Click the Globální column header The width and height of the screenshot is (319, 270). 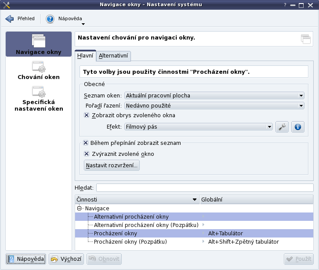coord(256,199)
